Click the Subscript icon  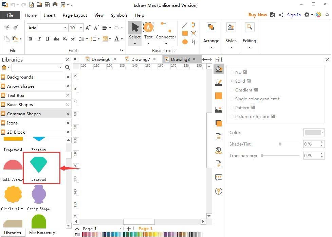pos(65,39)
